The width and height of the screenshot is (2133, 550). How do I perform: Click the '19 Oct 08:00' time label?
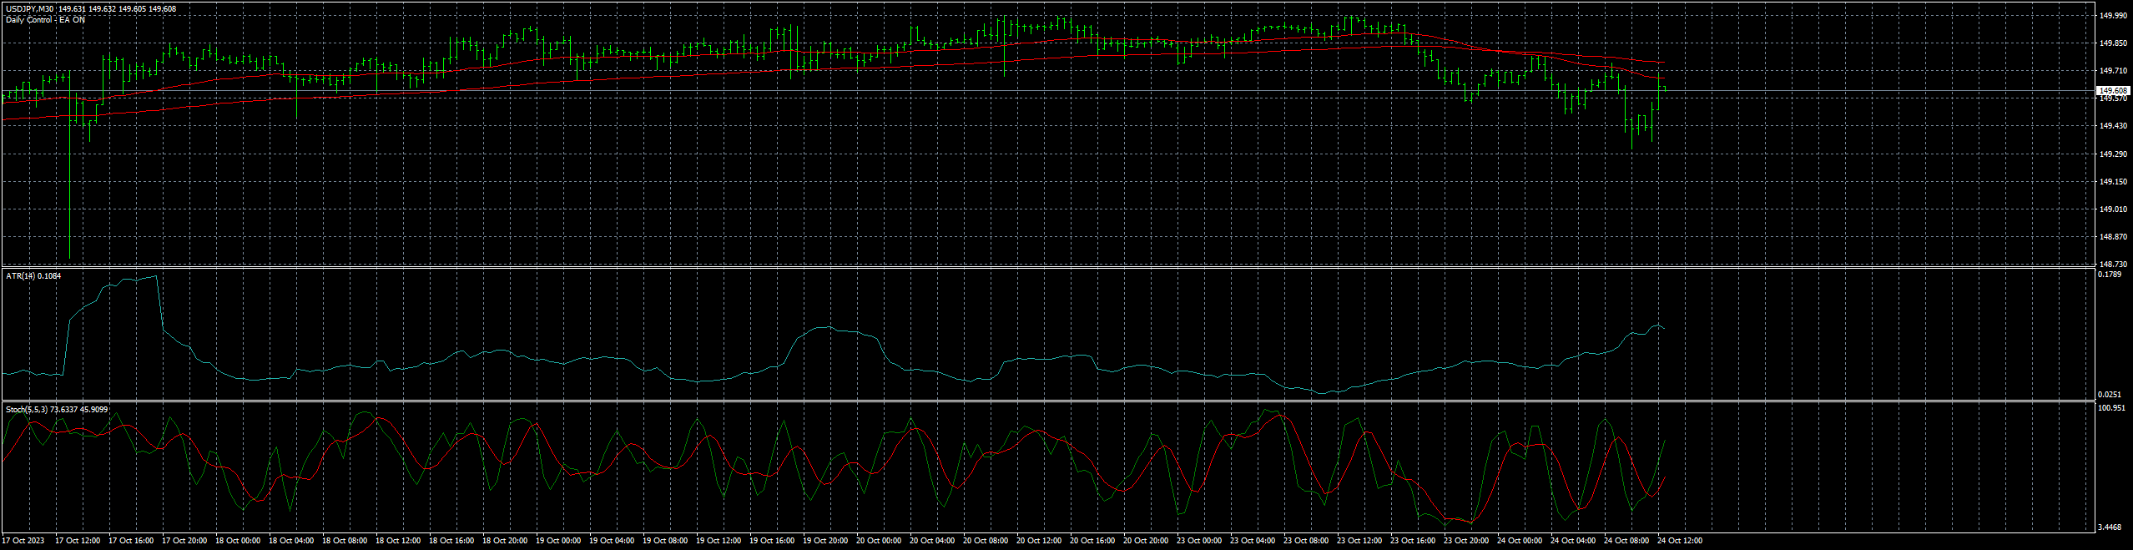tap(665, 541)
